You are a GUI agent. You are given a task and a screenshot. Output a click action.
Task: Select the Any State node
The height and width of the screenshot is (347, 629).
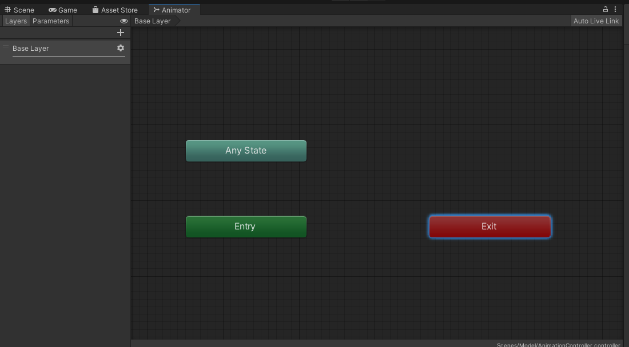246,150
